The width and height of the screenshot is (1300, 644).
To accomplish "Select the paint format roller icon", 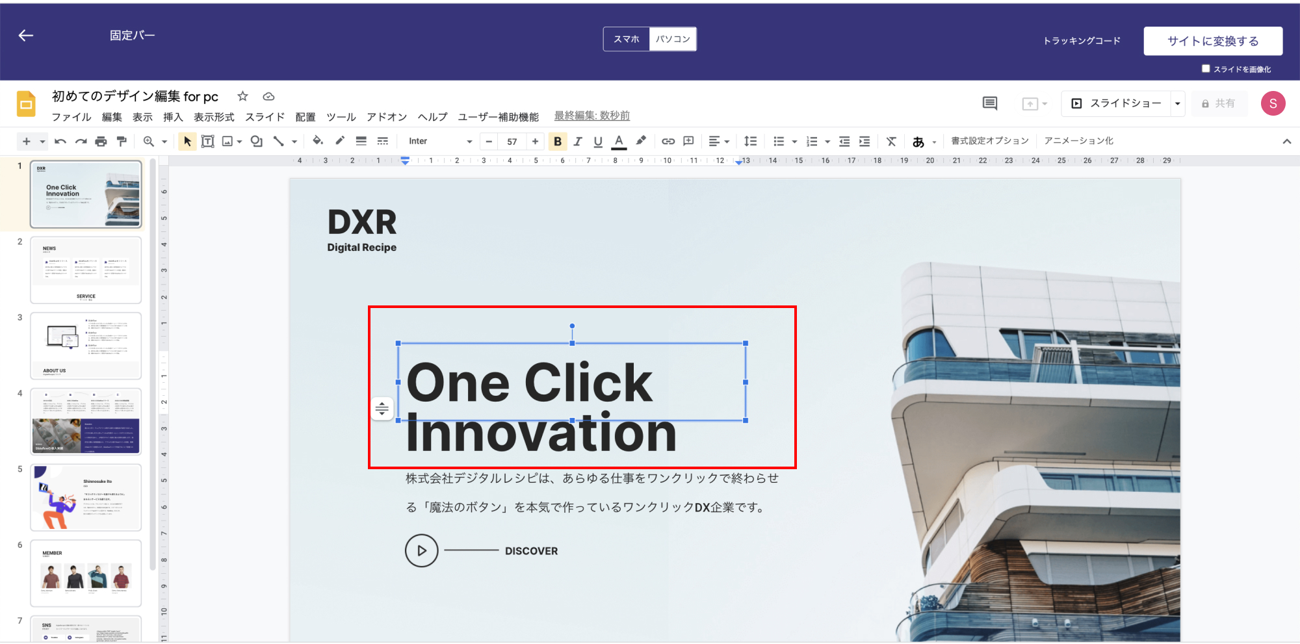I will (122, 141).
